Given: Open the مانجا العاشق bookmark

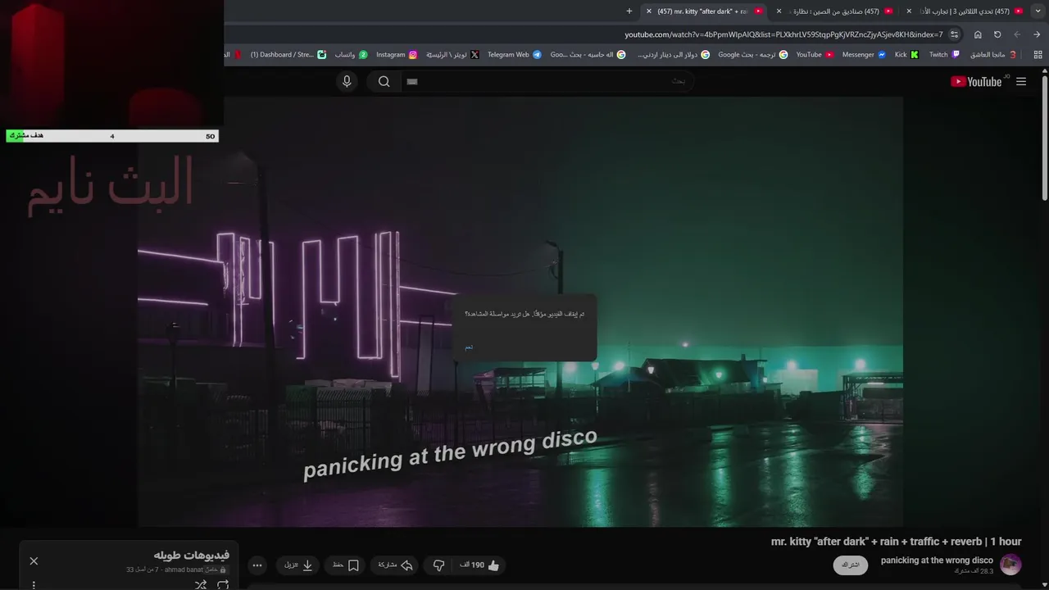Looking at the screenshot, I should pyautogui.click(x=993, y=55).
